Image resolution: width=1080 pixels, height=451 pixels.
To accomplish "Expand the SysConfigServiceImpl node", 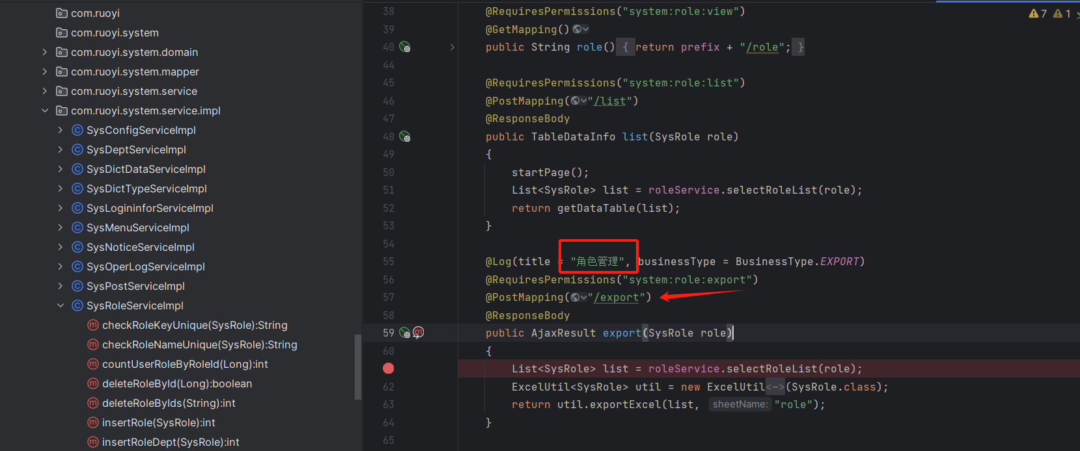I will [x=60, y=130].
